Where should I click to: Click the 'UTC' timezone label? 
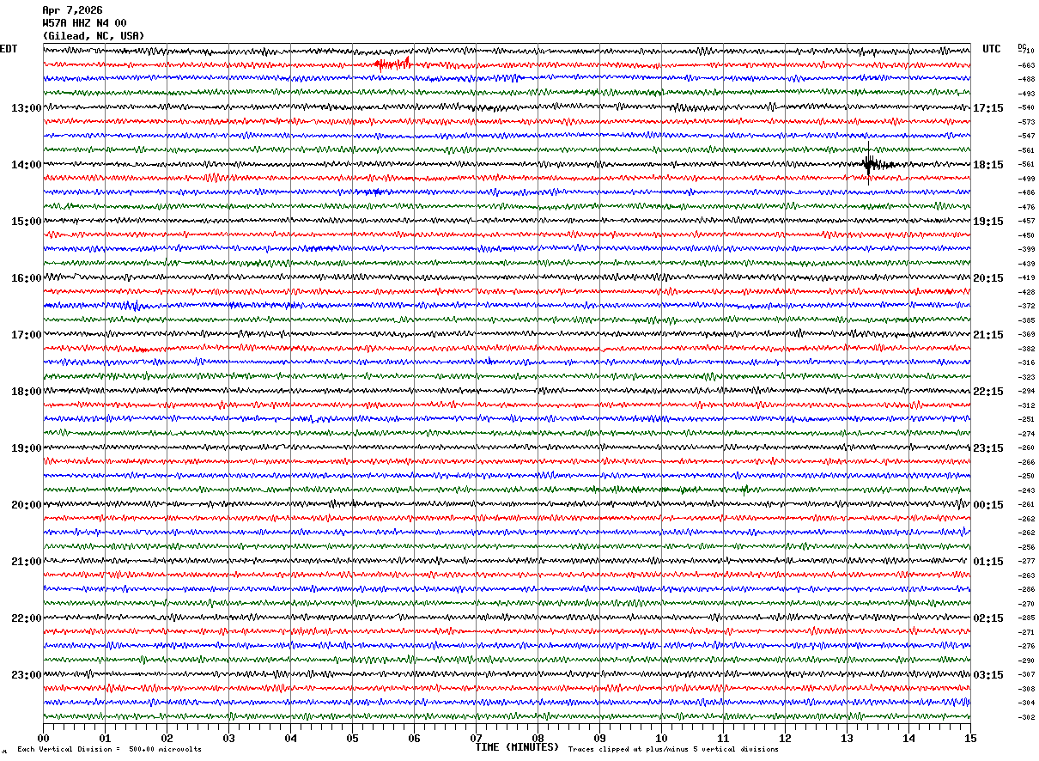[x=992, y=49]
